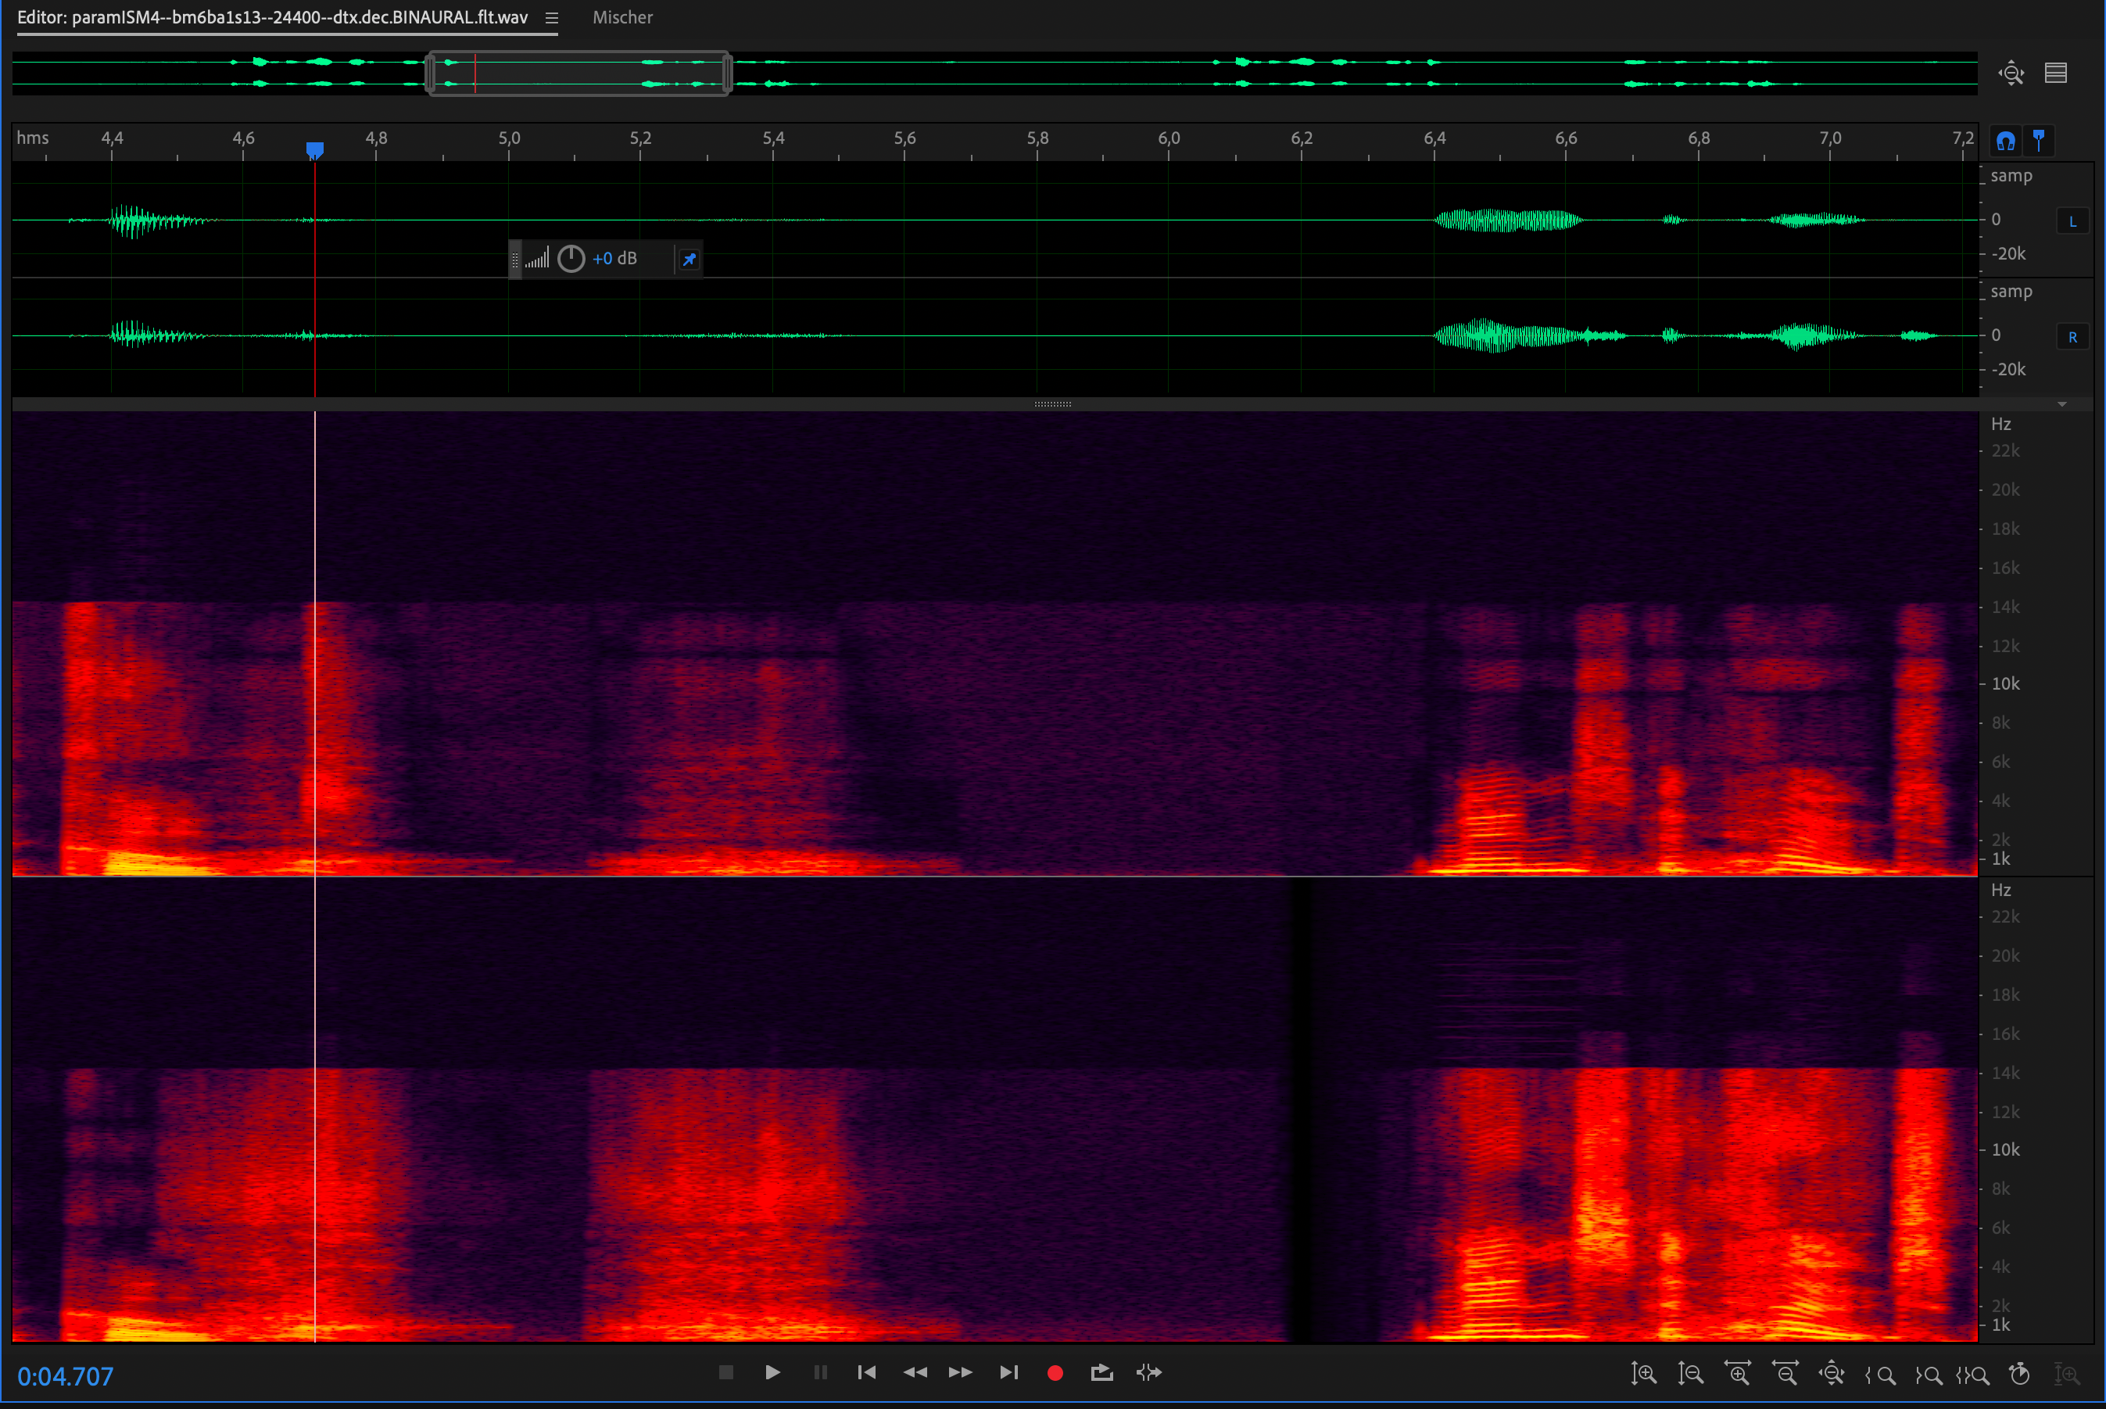Viewport: 2106px width, 1409px height.
Task: Click the Zoom Out Time icon
Action: click(x=1785, y=1374)
